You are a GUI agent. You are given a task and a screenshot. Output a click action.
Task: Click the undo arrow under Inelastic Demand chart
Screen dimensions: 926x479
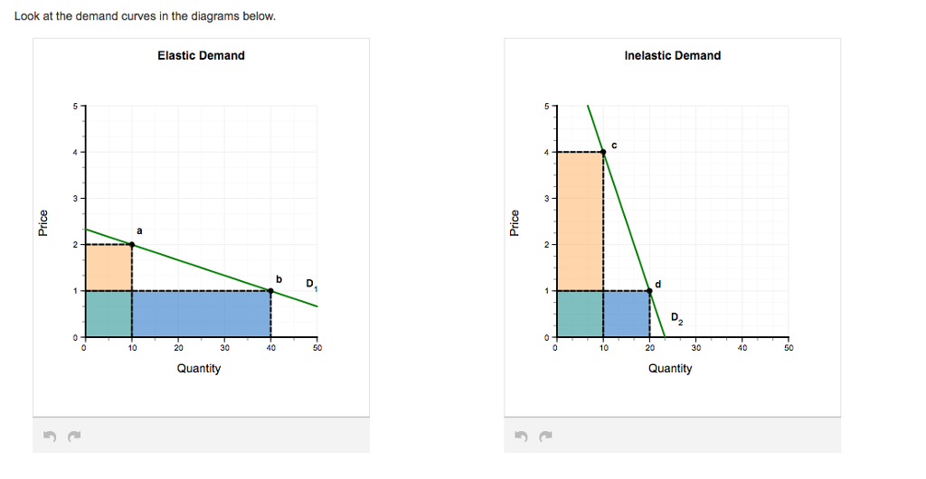524,438
